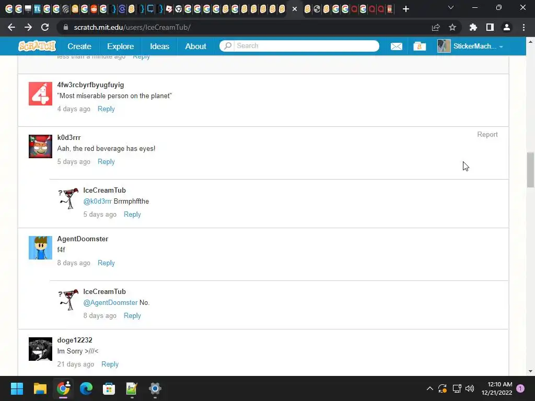Click doge12232's avatar image

tap(40, 349)
